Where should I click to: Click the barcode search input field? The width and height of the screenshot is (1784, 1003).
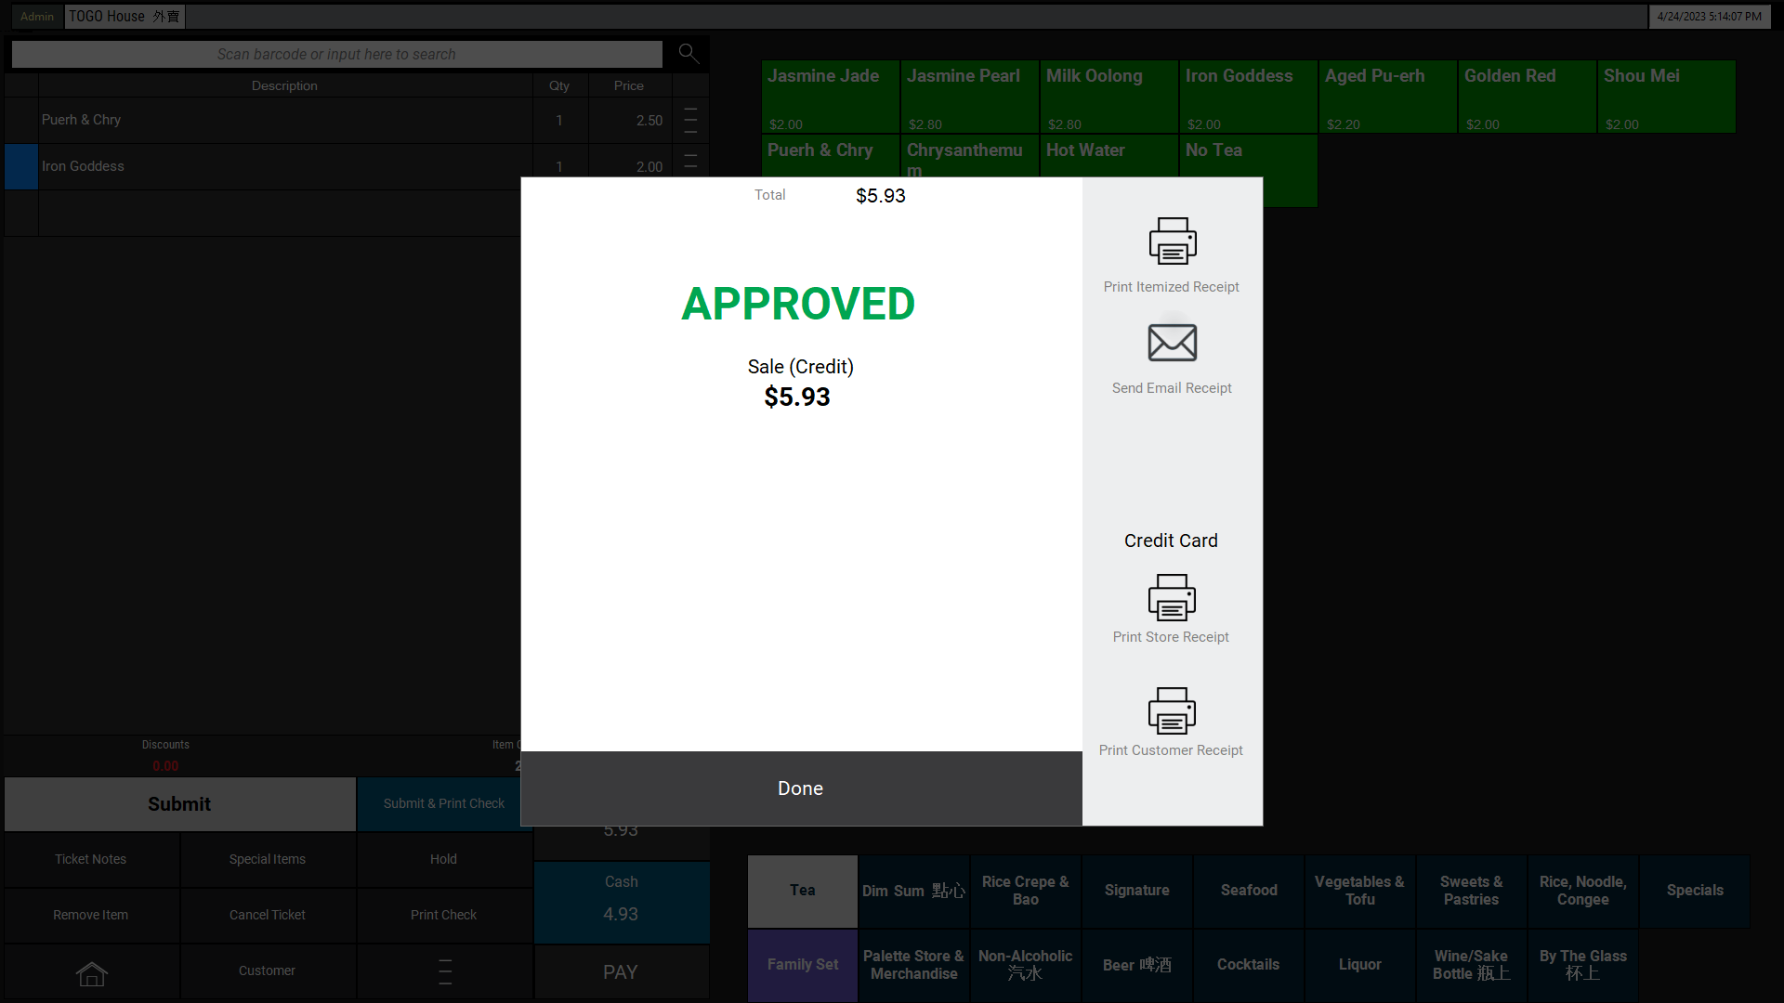[x=336, y=54]
